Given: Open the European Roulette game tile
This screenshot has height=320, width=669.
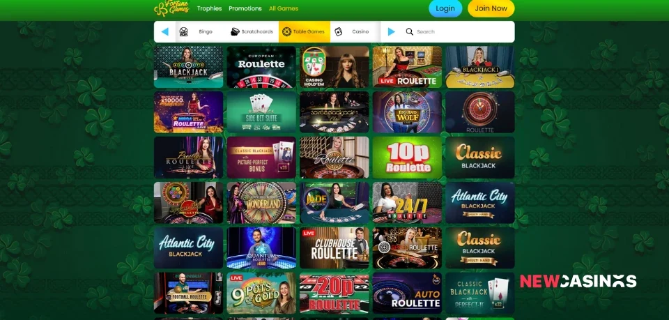Looking at the screenshot, I should (261, 67).
